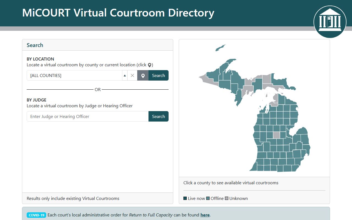The width and height of the screenshot is (352, 220).
Task: Click the current location pin button
Action: 143,75
